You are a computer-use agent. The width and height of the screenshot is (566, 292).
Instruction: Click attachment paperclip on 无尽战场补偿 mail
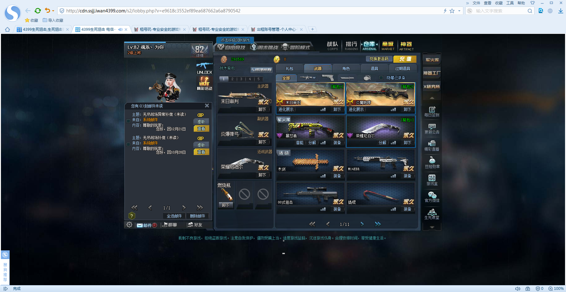pyautogui.click(x=201, y=138)
